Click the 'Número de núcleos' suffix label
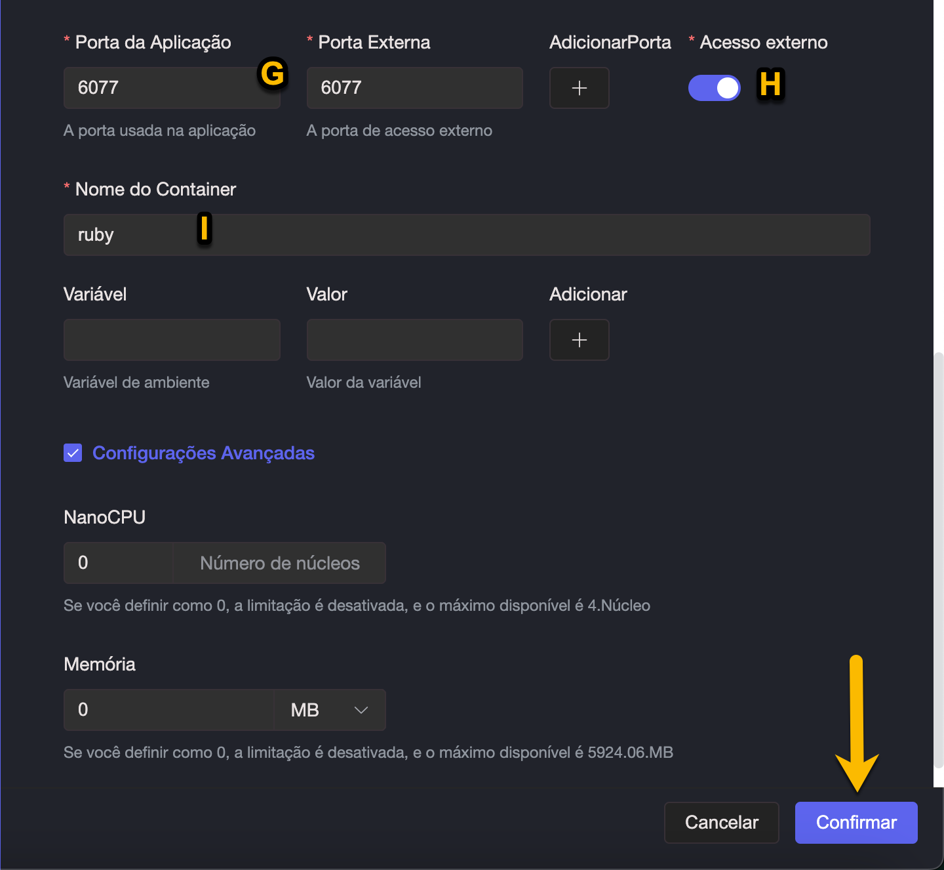The width and height of the screenshot is (944, 870). tap(280, 563)
